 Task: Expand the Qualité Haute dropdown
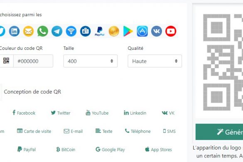(x=155, y=61)
